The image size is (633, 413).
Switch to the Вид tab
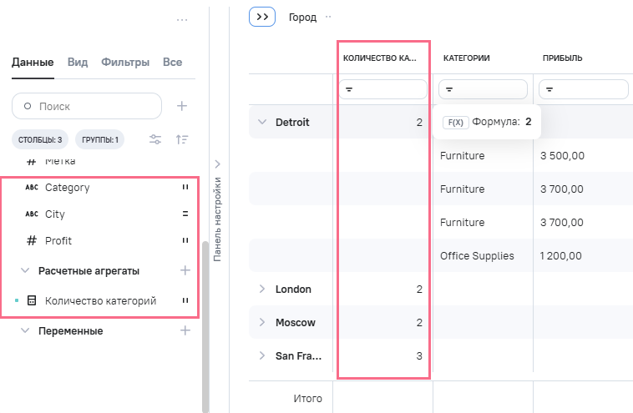(x=78, y=62)
